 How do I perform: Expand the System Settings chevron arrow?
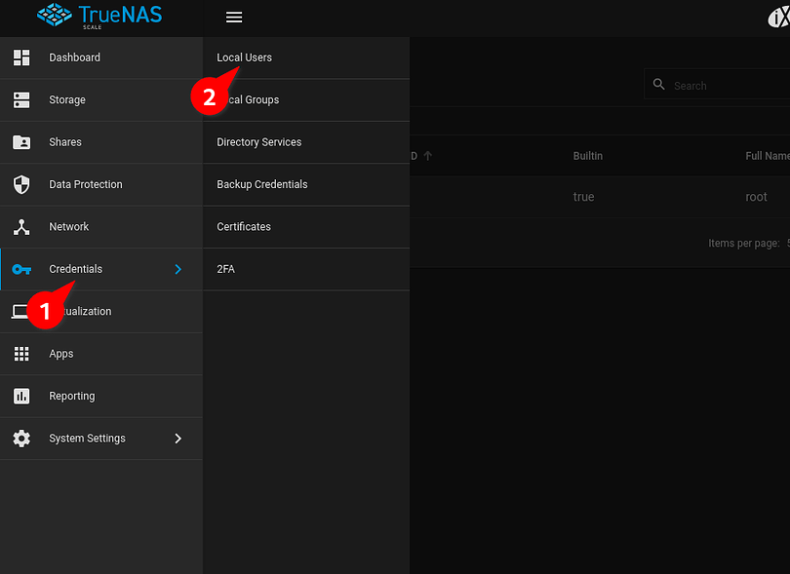click(x=178, y=439)
